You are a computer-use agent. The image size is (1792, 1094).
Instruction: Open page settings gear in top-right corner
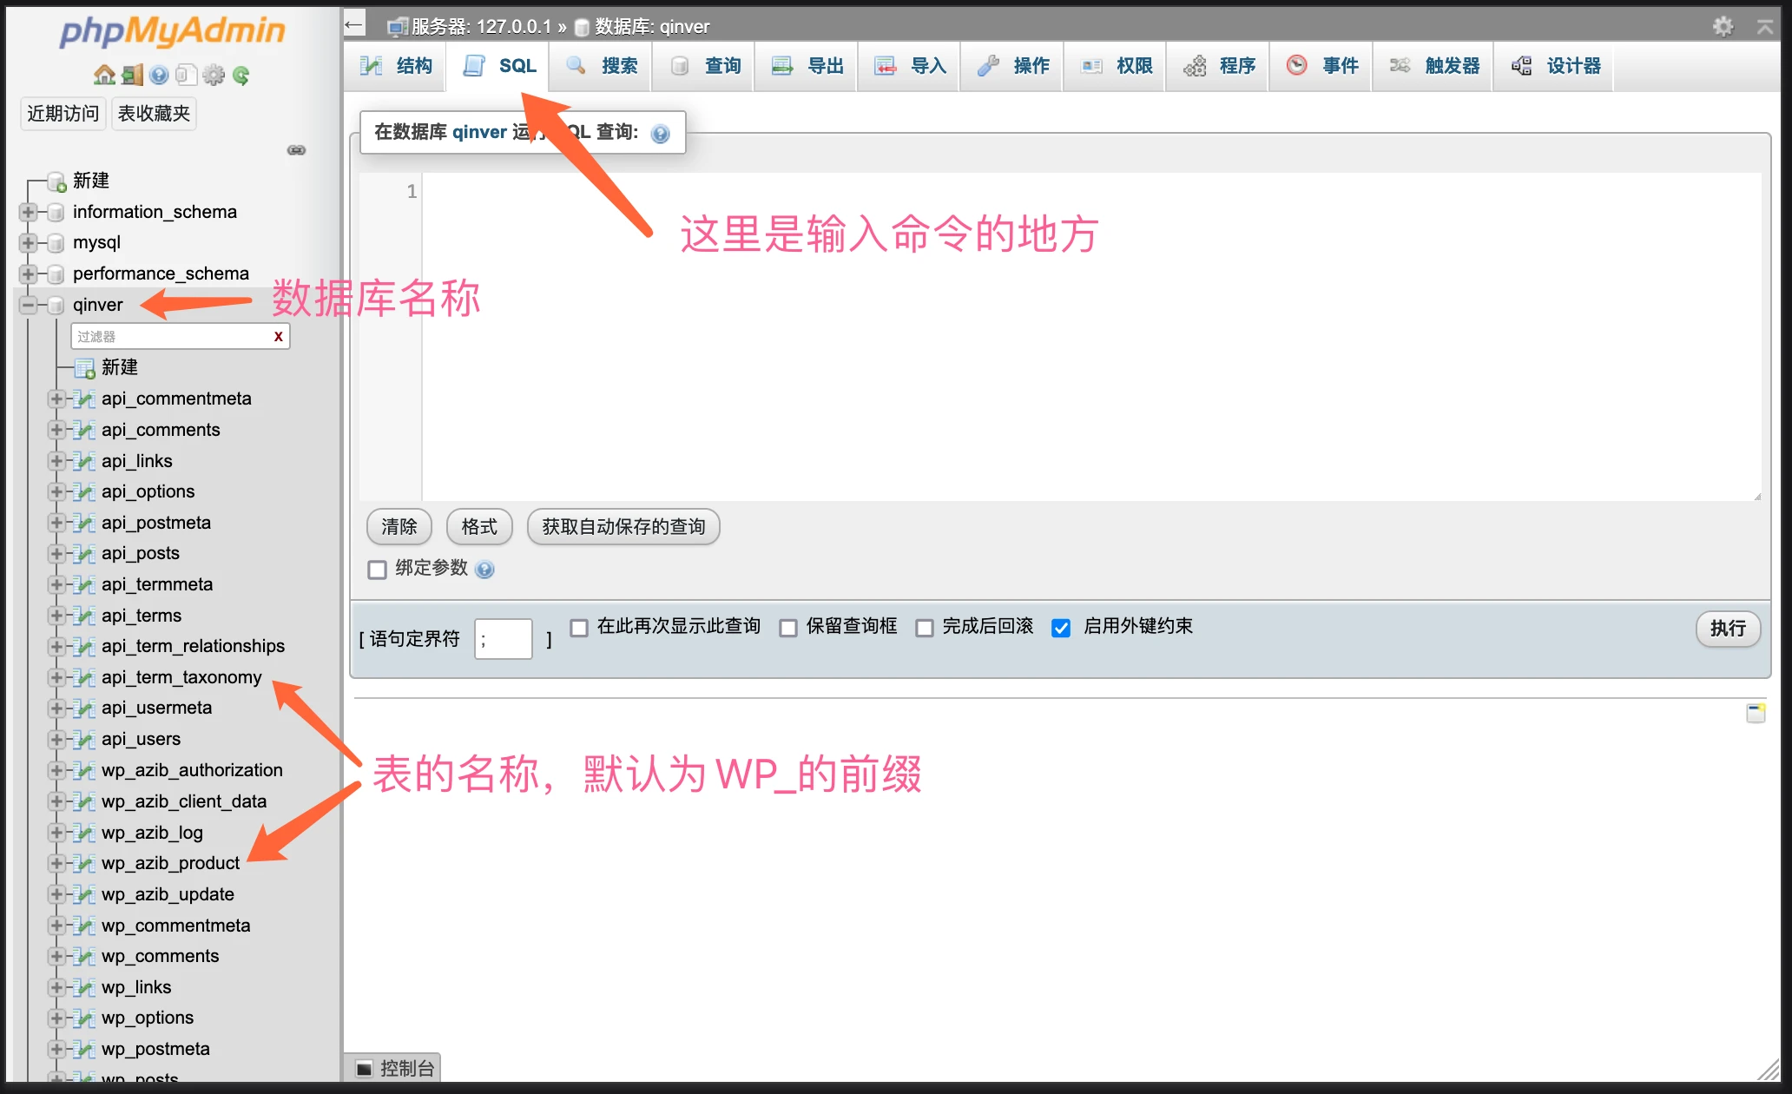click(1724, 26)
